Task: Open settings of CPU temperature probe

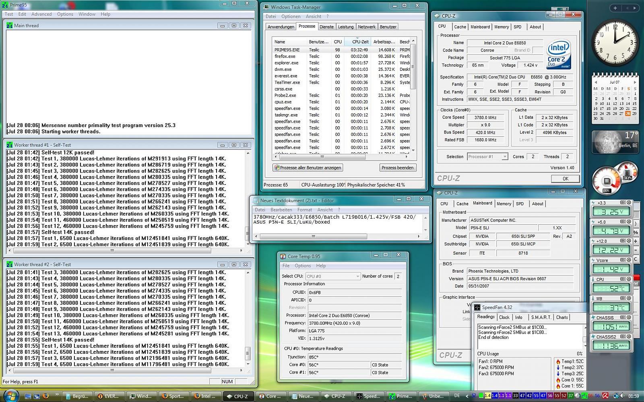Action: [x=623, y=279]
